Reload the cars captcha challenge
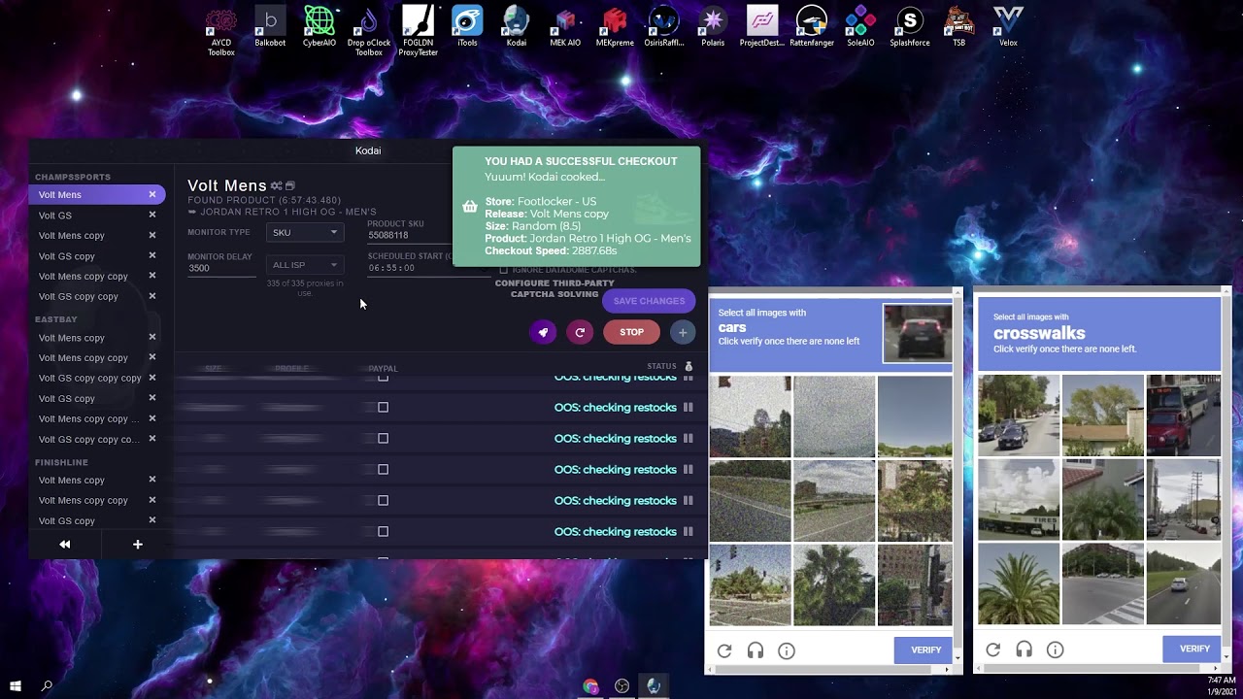This screenshot has height=699, width=1243. [724, 650]
